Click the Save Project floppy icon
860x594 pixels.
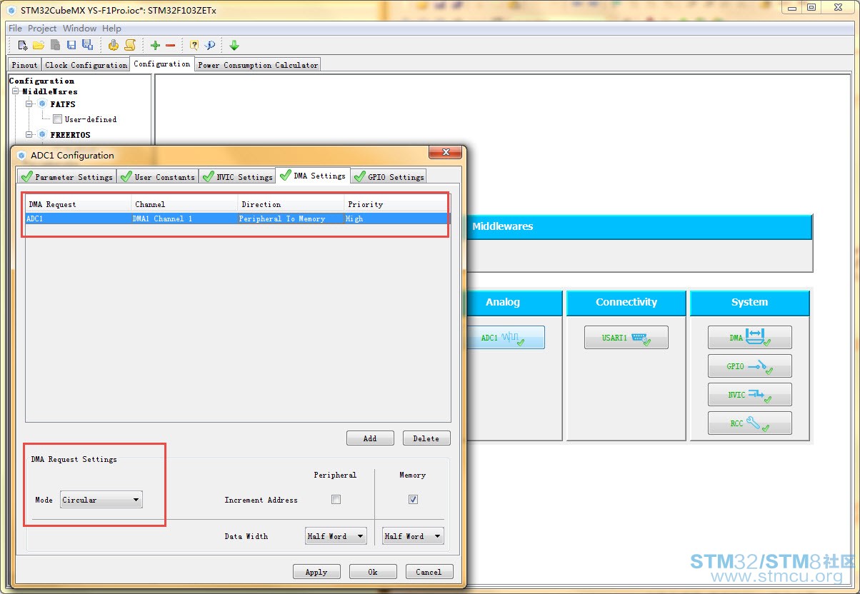pyautogui.click(x=71, y=45)
